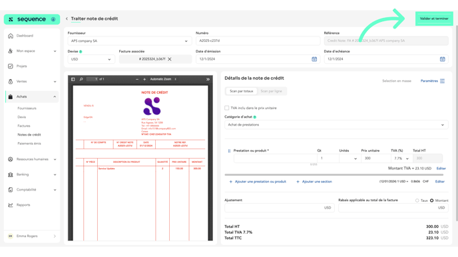Viewport: 458px width, 257px height.
Task: Click the Banking building icon
Action: coord(11,175)
